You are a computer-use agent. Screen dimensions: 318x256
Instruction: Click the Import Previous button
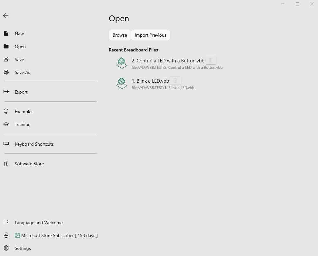coord(151,35)
